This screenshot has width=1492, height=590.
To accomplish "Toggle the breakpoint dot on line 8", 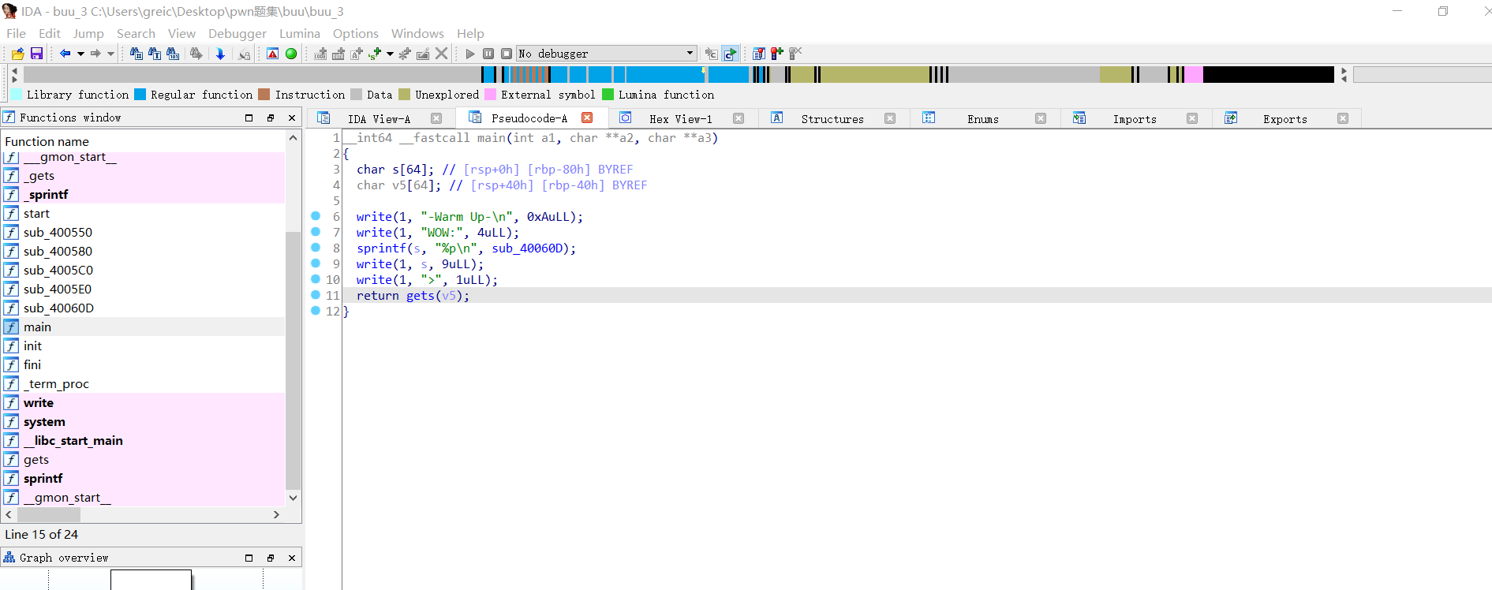I will pos(316,248).
